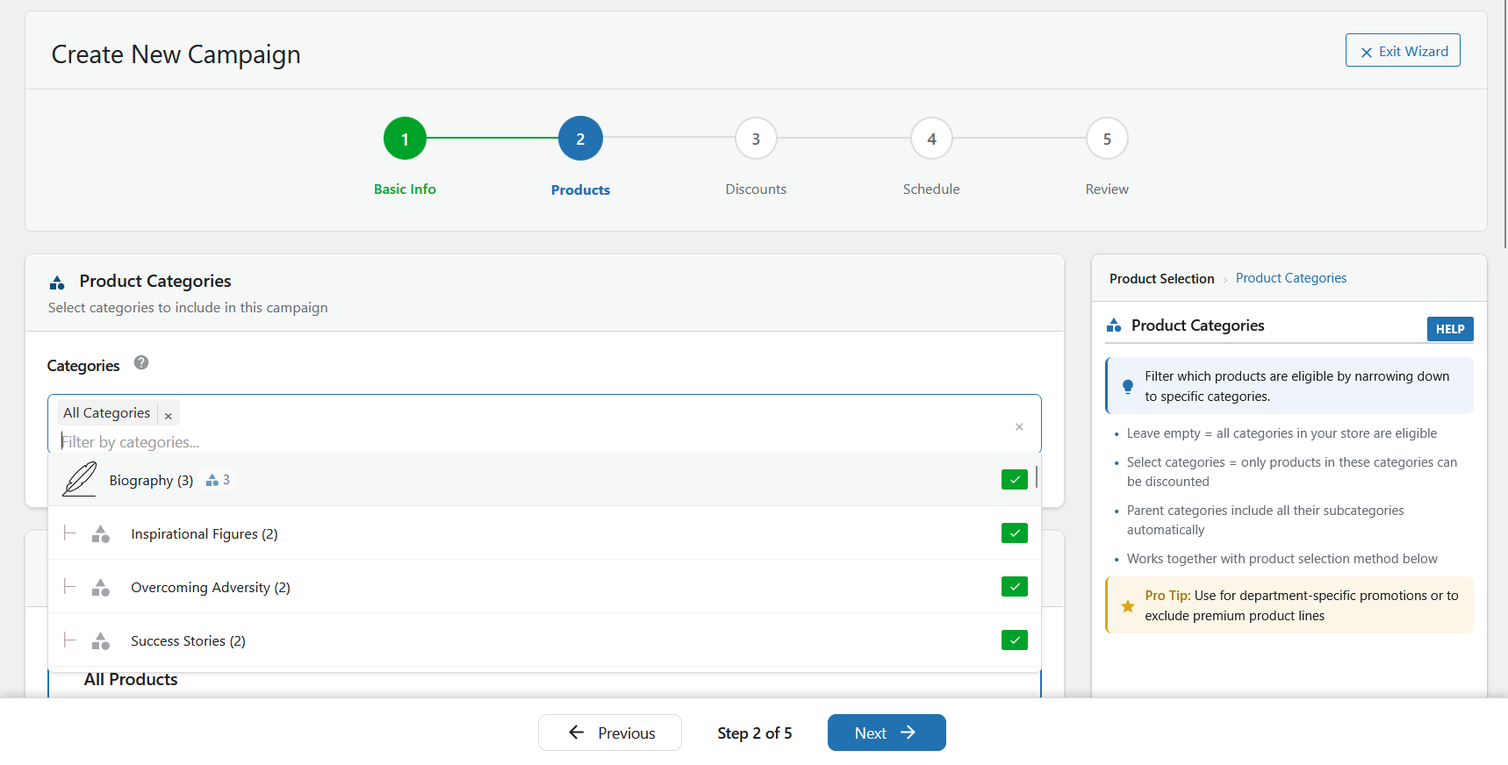This screenshot has width=1508, height=765.
Task: Click the Next button
Action: (x=886, y=733)
